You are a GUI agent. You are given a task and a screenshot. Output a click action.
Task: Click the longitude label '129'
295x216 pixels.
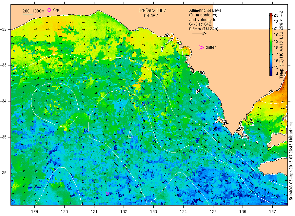click(x=35, y=212)
